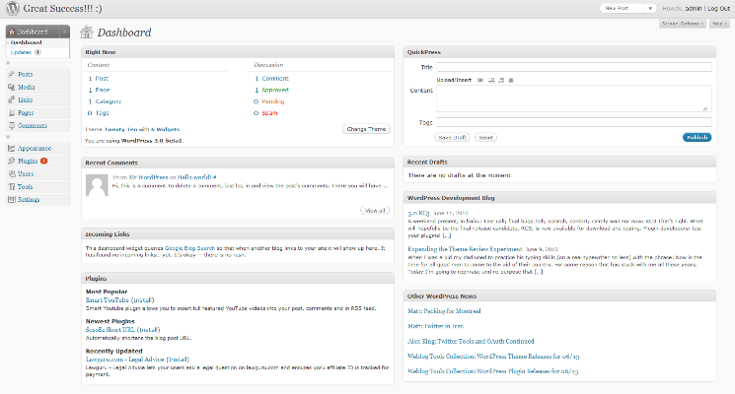Open the Approved comments link
735x394 pixels.
pos(275,90)
